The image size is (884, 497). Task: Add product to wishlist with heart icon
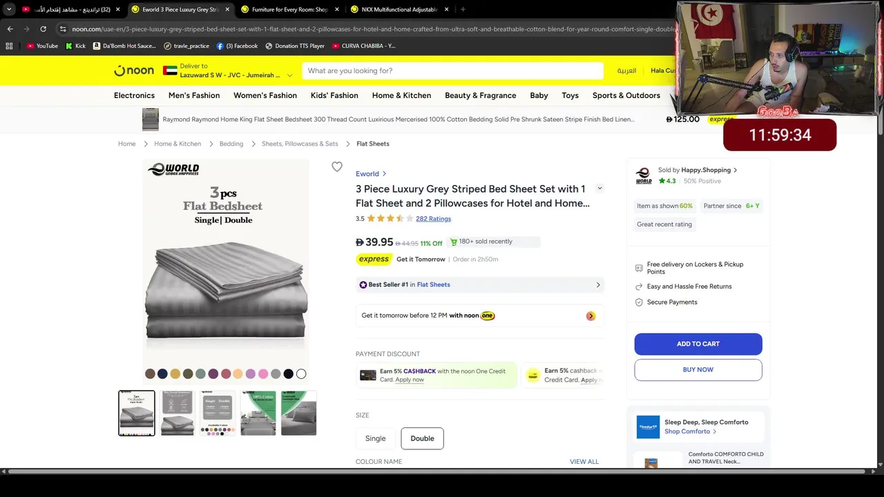[337, 166]
